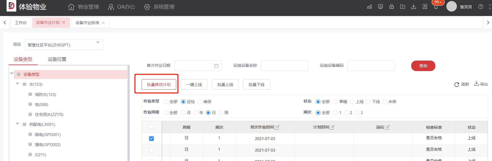Focus the 设施设备编码 input field
This screenshot has height=161, width=492.
click(371, 66)
